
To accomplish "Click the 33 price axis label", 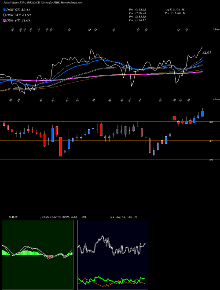I will pos(211,122).
